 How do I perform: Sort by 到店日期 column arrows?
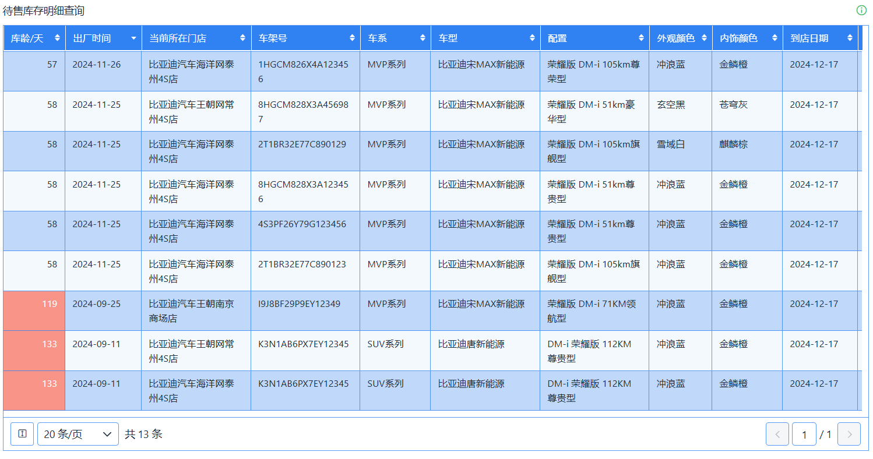(x=850, y=38)
